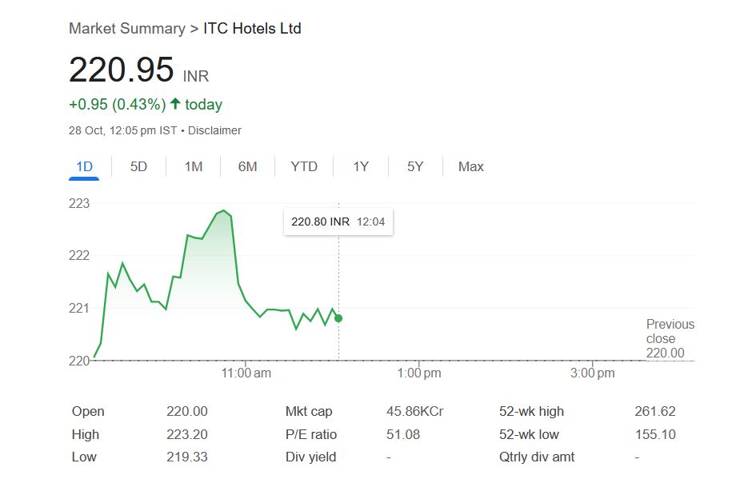
Task: Select the Max time range tab
Action: (470, 166)
